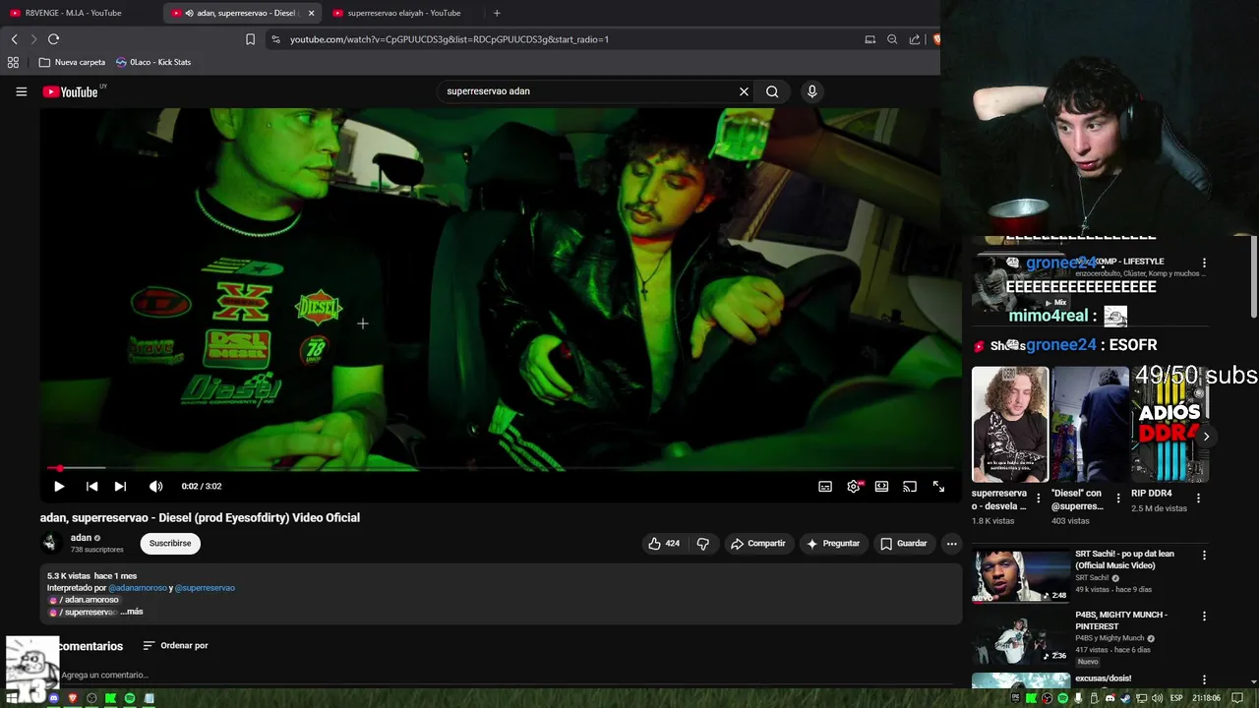Open options for the superreserva o desvela short
The height and width of the screenshot is (708, 1259).
click(x=1038, y=499)
